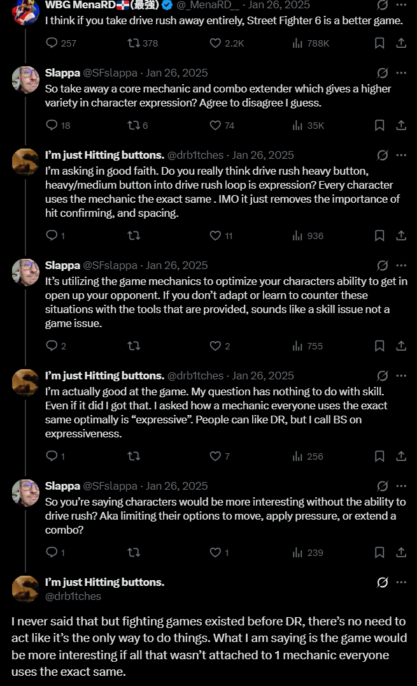
Task: Like Slappa's reply with 74 likes
Action: 222,126
